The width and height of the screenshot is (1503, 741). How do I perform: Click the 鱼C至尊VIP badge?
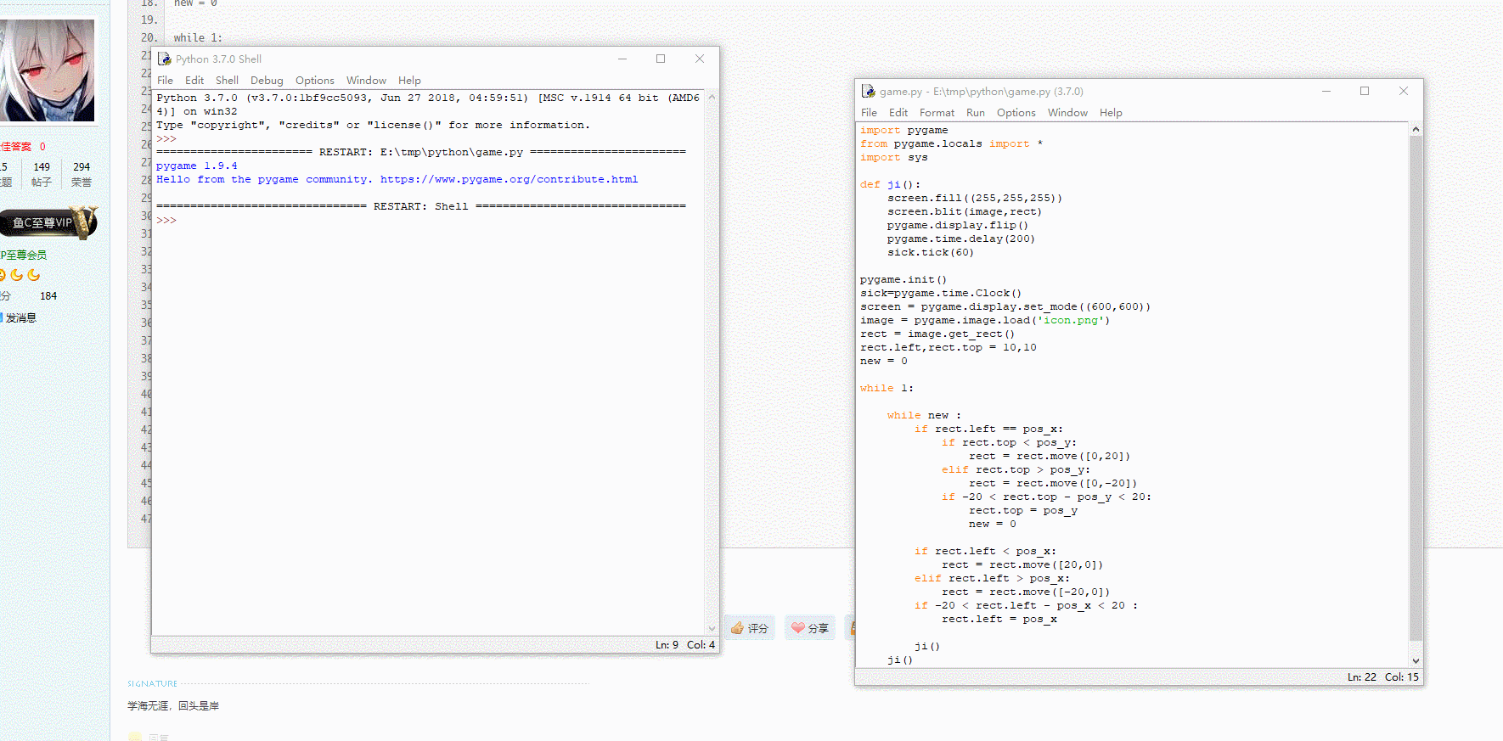point(49,222)
